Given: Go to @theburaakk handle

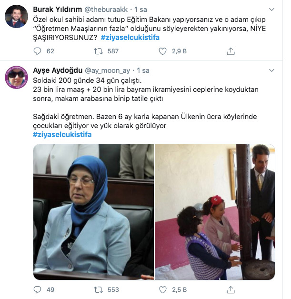Looking at the screenshot, I should pos(106,10).
